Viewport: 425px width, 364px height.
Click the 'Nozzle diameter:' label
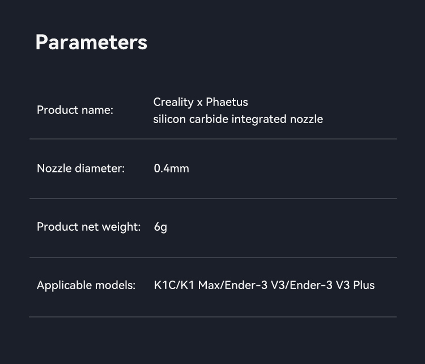80,168
